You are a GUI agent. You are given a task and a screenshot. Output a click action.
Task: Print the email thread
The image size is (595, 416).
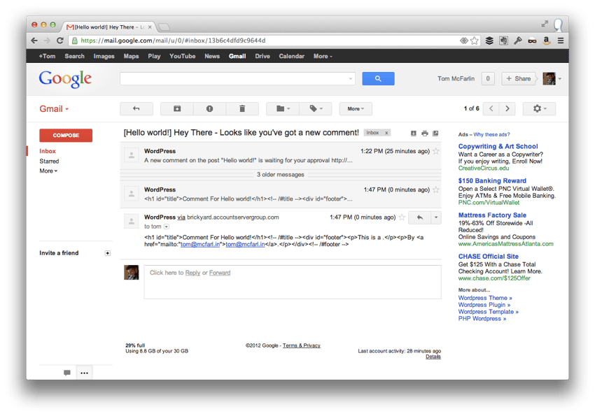tap(425, 134)
